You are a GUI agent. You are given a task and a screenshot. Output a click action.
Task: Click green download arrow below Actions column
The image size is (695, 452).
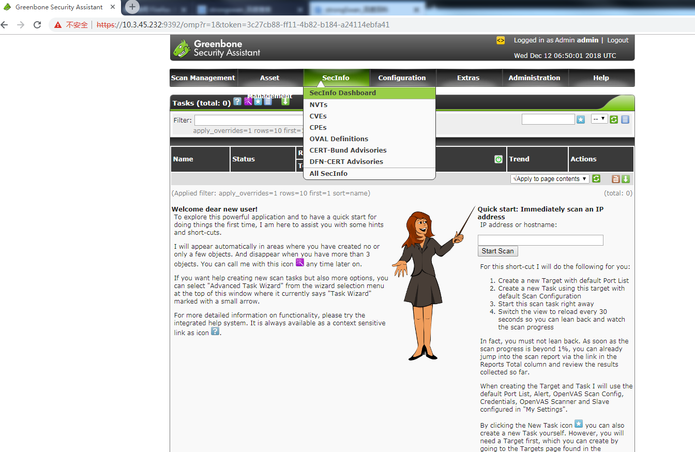[626, 179]
